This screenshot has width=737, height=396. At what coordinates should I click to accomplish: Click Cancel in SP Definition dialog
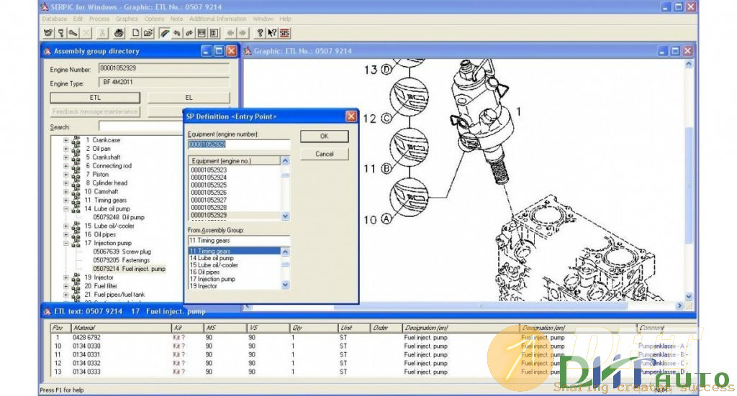325,154
